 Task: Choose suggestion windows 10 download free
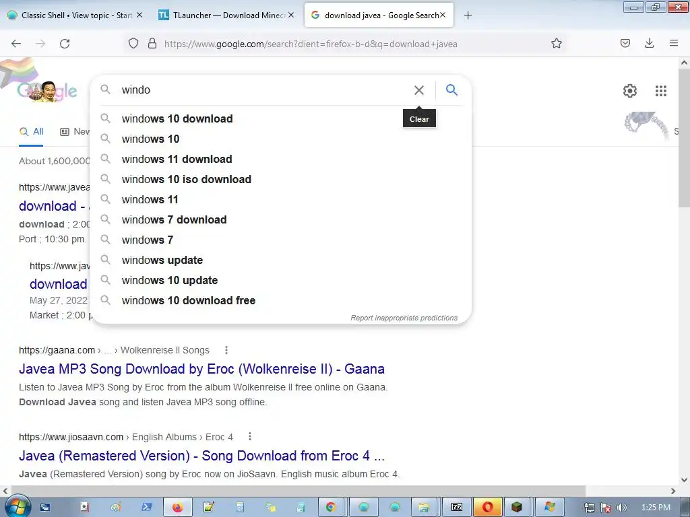(x=280, y=301)
